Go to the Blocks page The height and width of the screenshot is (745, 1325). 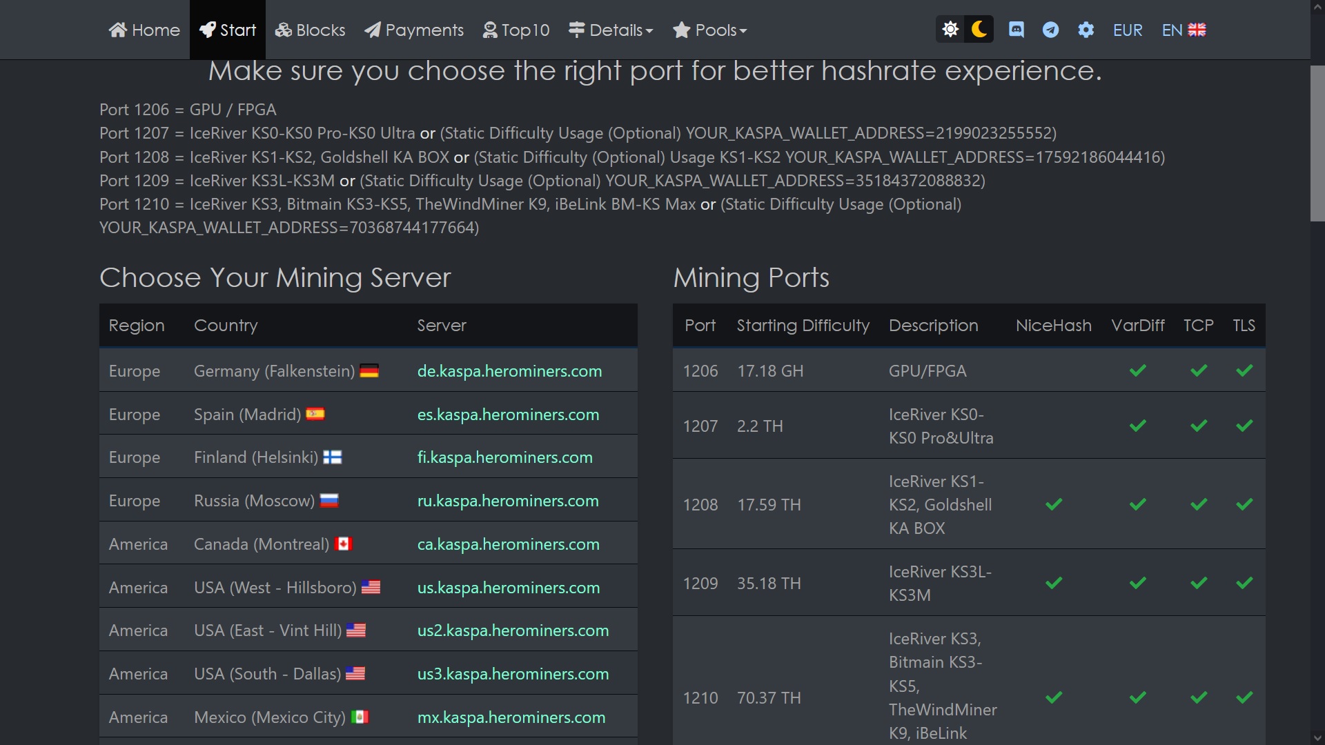tap(310, 30)
